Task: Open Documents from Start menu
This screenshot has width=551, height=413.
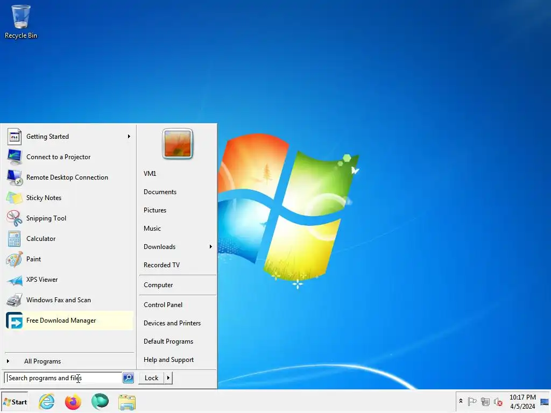Action: click(x=160, y=192)
